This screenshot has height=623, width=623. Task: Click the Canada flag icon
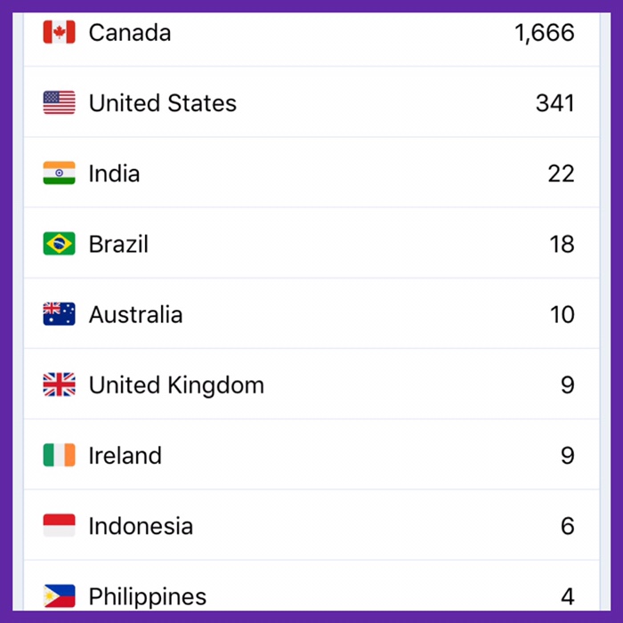coord(59,33)
